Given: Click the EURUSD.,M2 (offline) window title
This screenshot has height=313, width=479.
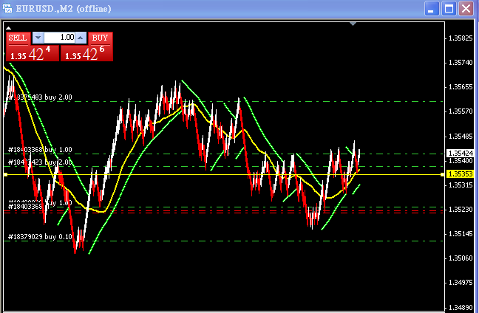Looking at the screenshot, I should click(x=64, y=9).
